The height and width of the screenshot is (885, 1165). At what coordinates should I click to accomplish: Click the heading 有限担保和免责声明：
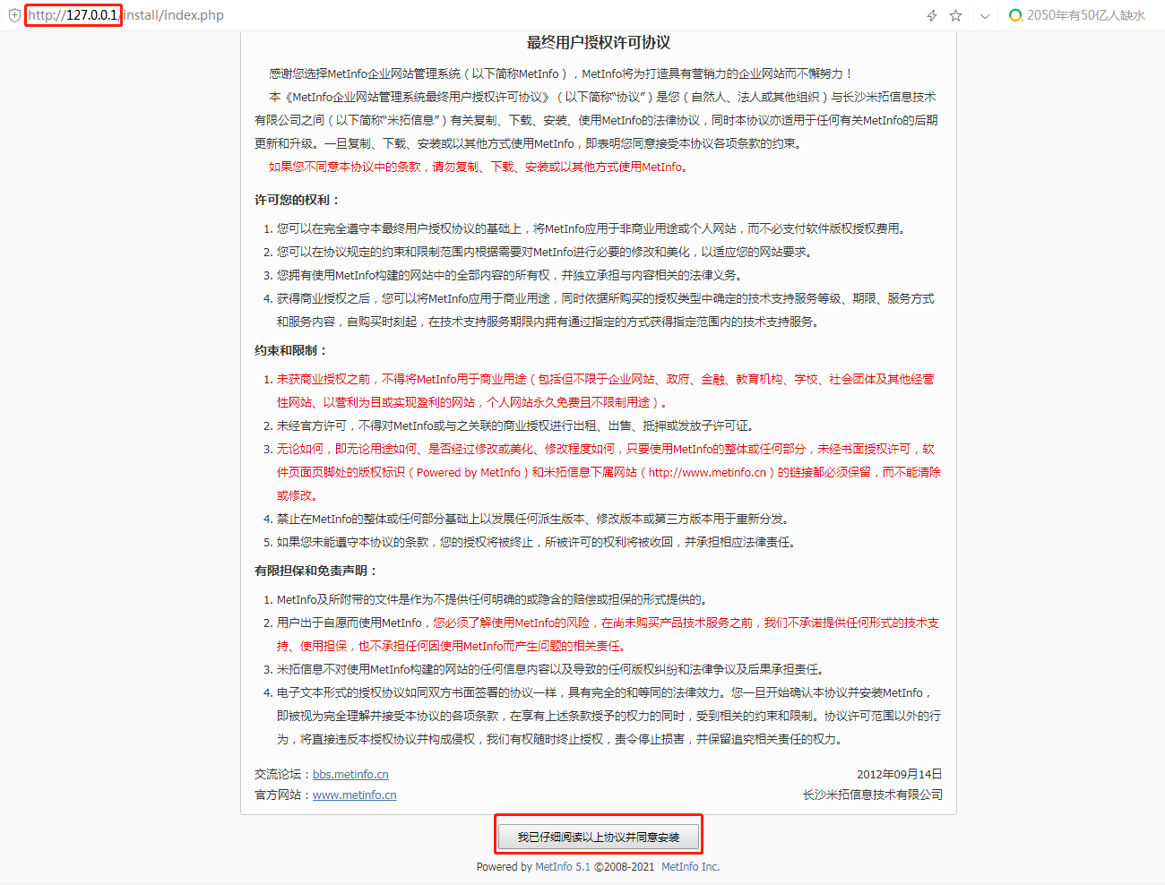(316, 571)
